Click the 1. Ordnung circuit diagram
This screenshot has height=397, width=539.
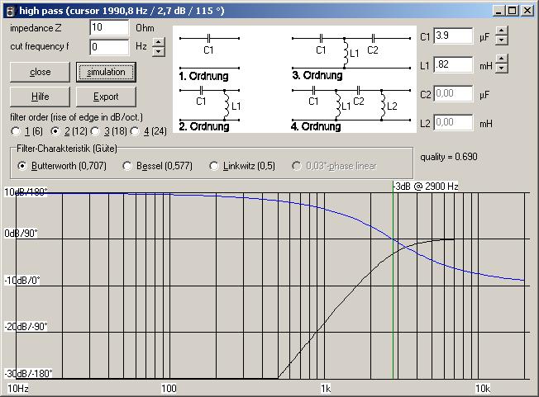click(x=209, y=57)
